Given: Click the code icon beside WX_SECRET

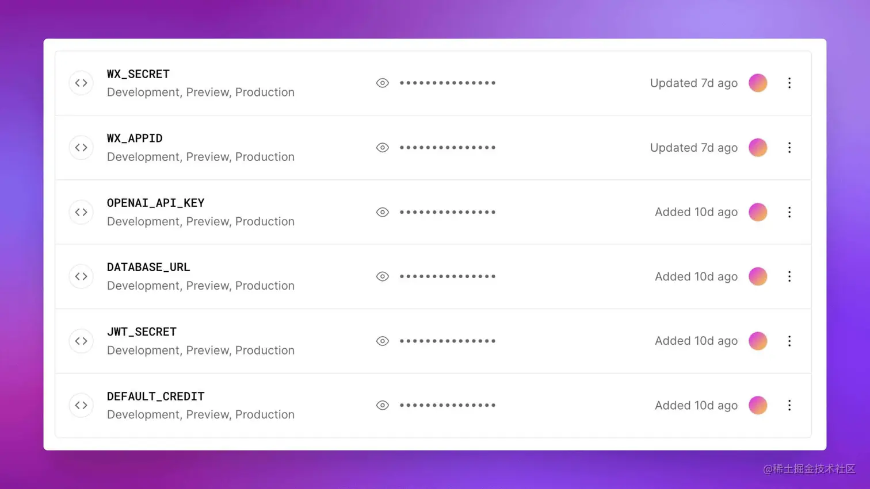Looking at the screenshot, I should pyautogui.click(x=81, y=83).
